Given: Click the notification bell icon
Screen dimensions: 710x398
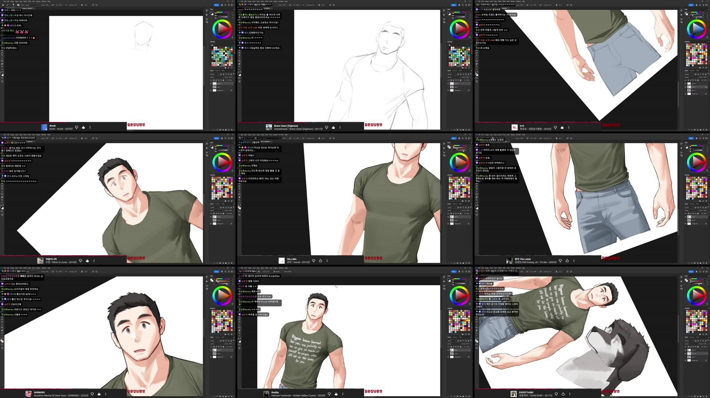Looking at the screenshot, I should pos(222,5).
